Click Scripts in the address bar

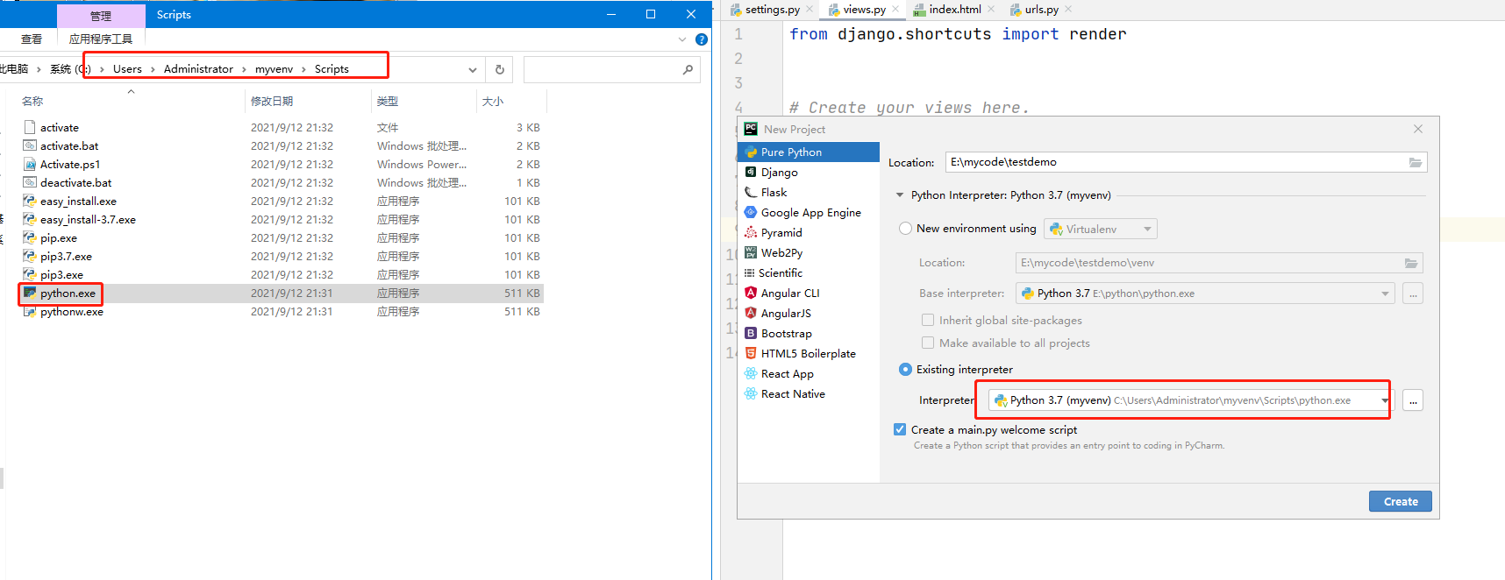click(x=332, y=69)
